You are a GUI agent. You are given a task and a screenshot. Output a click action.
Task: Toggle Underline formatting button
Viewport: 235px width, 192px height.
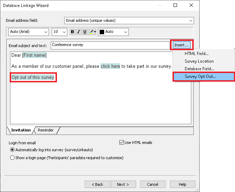click(x=85, y=32)
